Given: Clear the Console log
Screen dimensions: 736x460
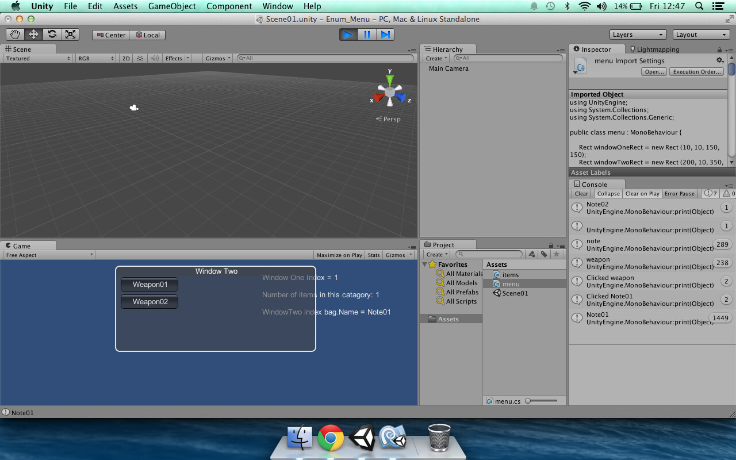Looking at the screenshot, I should coord(581,194).
